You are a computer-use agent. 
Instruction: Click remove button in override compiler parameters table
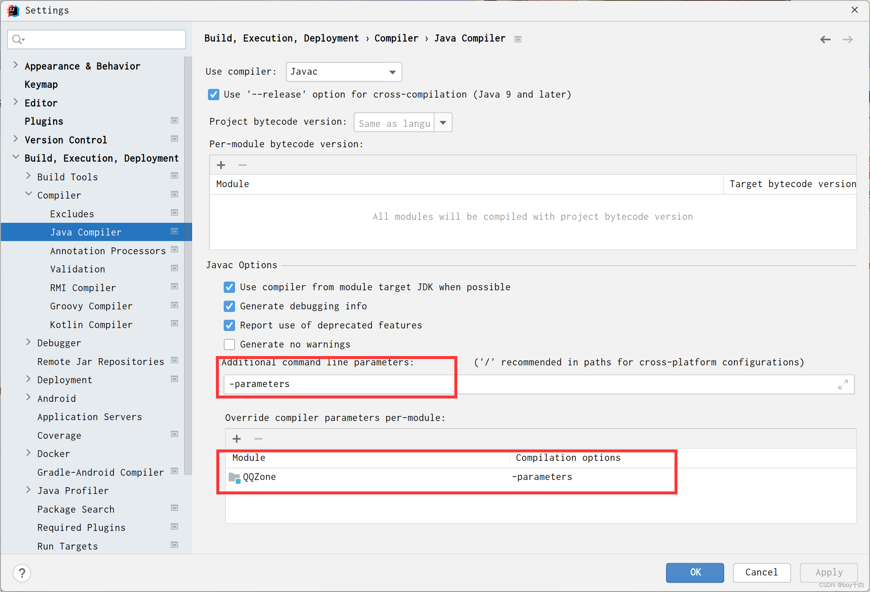coord(258,439)
